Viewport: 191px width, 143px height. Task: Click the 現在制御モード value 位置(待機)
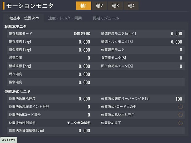pos(82,34)
